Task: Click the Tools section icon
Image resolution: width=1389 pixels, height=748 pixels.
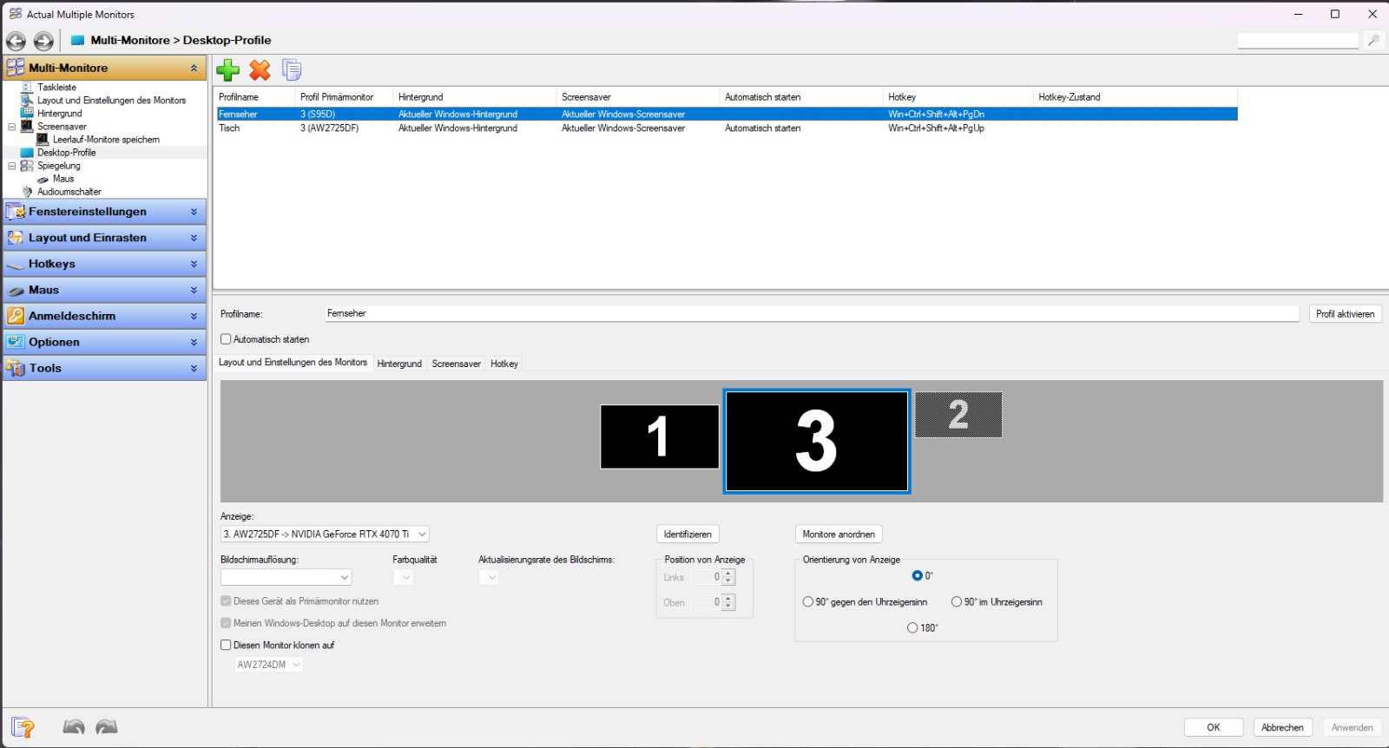Action: (16, 368)
